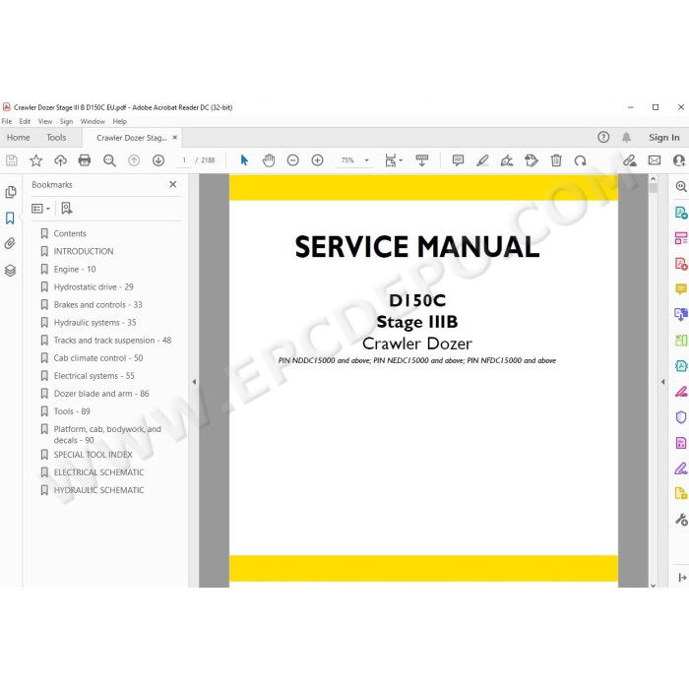Open More Tools wrench icon in right pane
This screenshot has height=689, width=689.
pos(681,520)
